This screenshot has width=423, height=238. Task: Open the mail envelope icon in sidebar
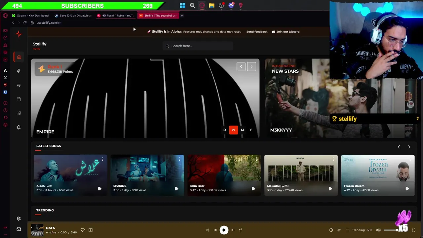[x=19, y=229]
